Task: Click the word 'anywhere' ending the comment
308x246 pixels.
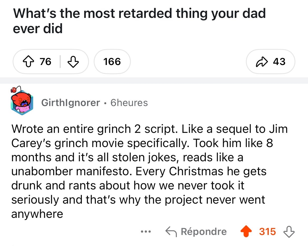Action: pyautogui.click(x=37, y=214)
